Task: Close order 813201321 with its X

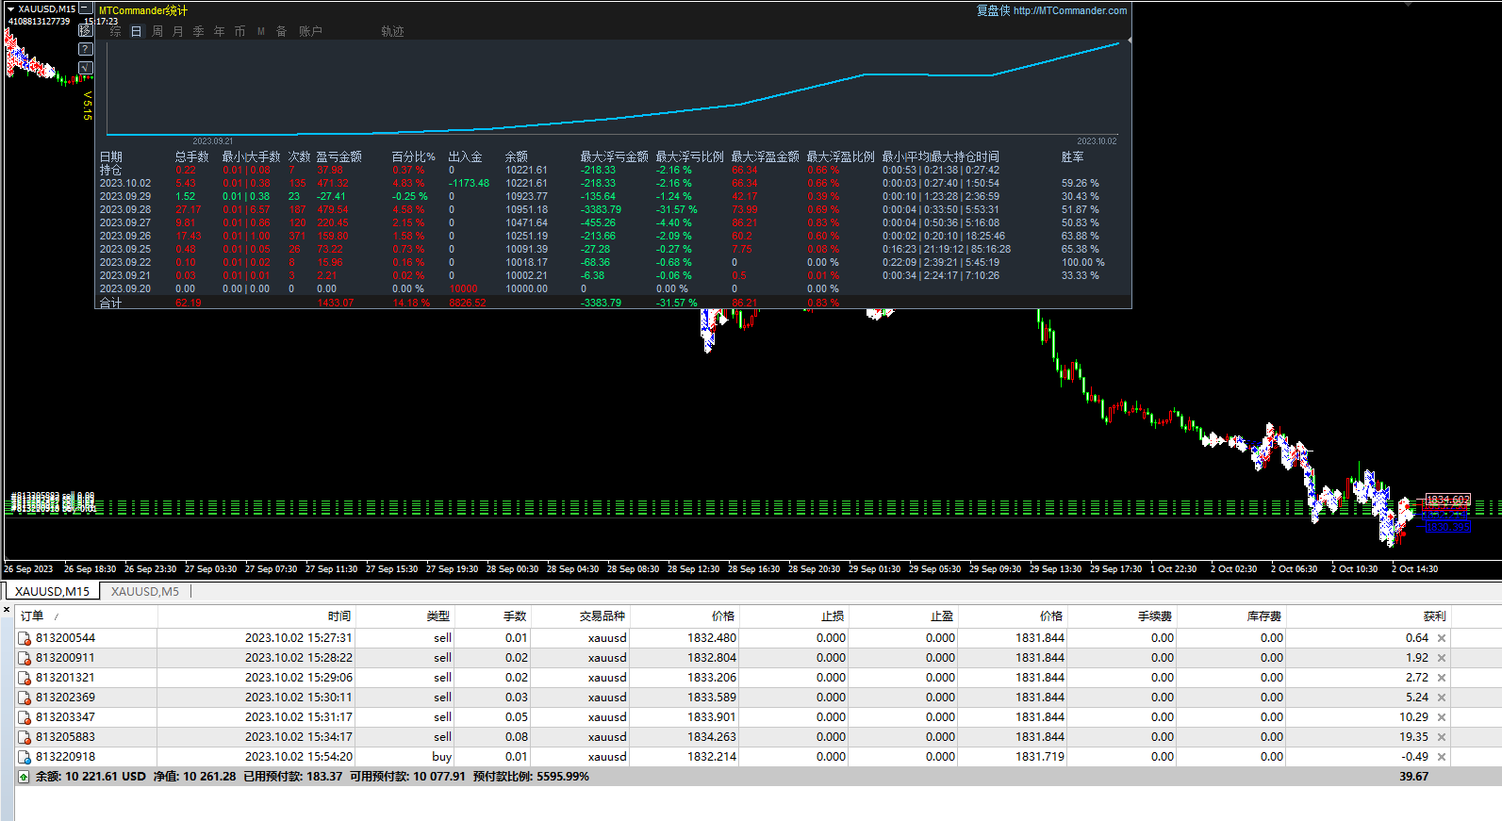Action: click(1442, 678)
